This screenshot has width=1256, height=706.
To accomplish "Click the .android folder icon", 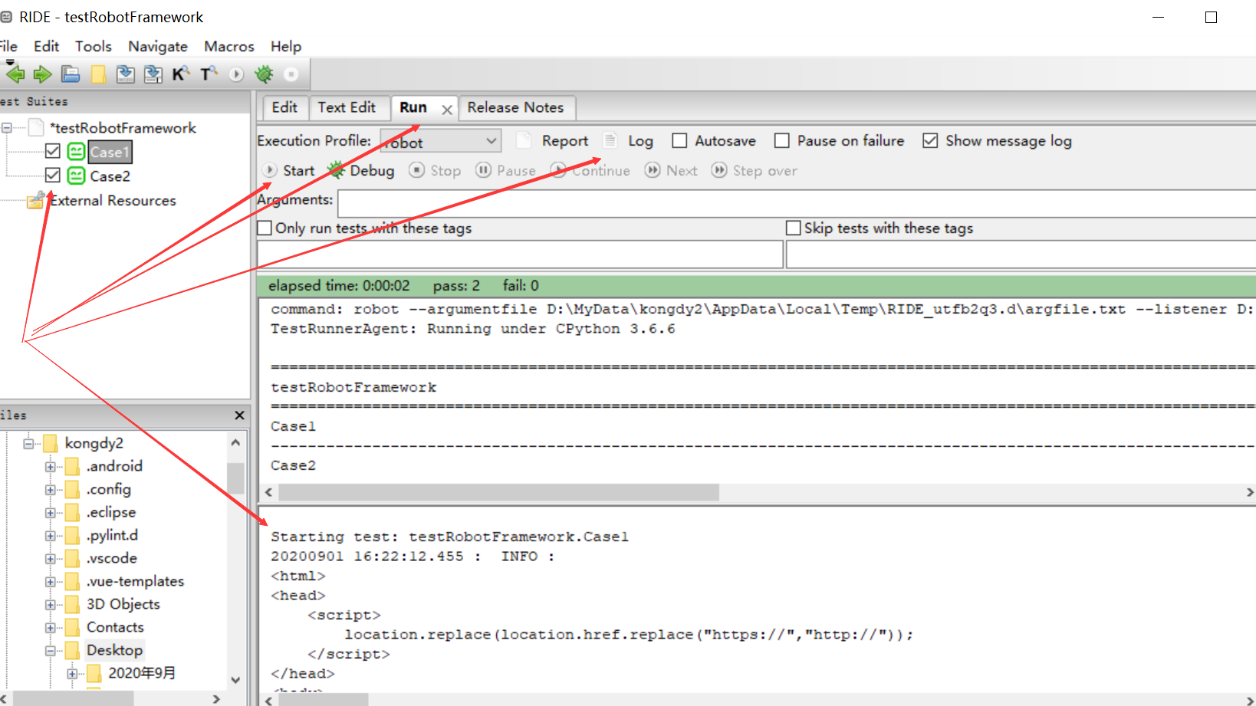I will (72, 466).
